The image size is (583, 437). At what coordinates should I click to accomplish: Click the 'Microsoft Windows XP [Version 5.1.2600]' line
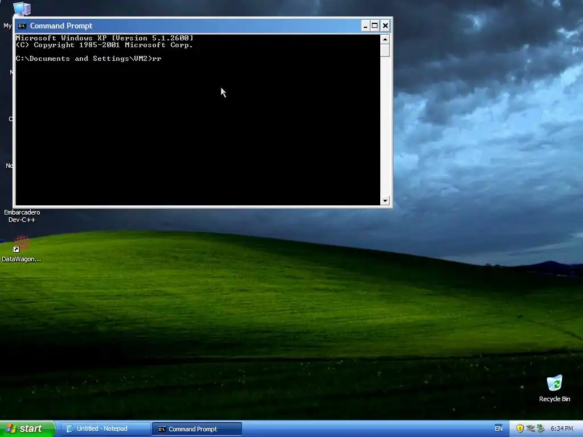click(x=105, y=38)
